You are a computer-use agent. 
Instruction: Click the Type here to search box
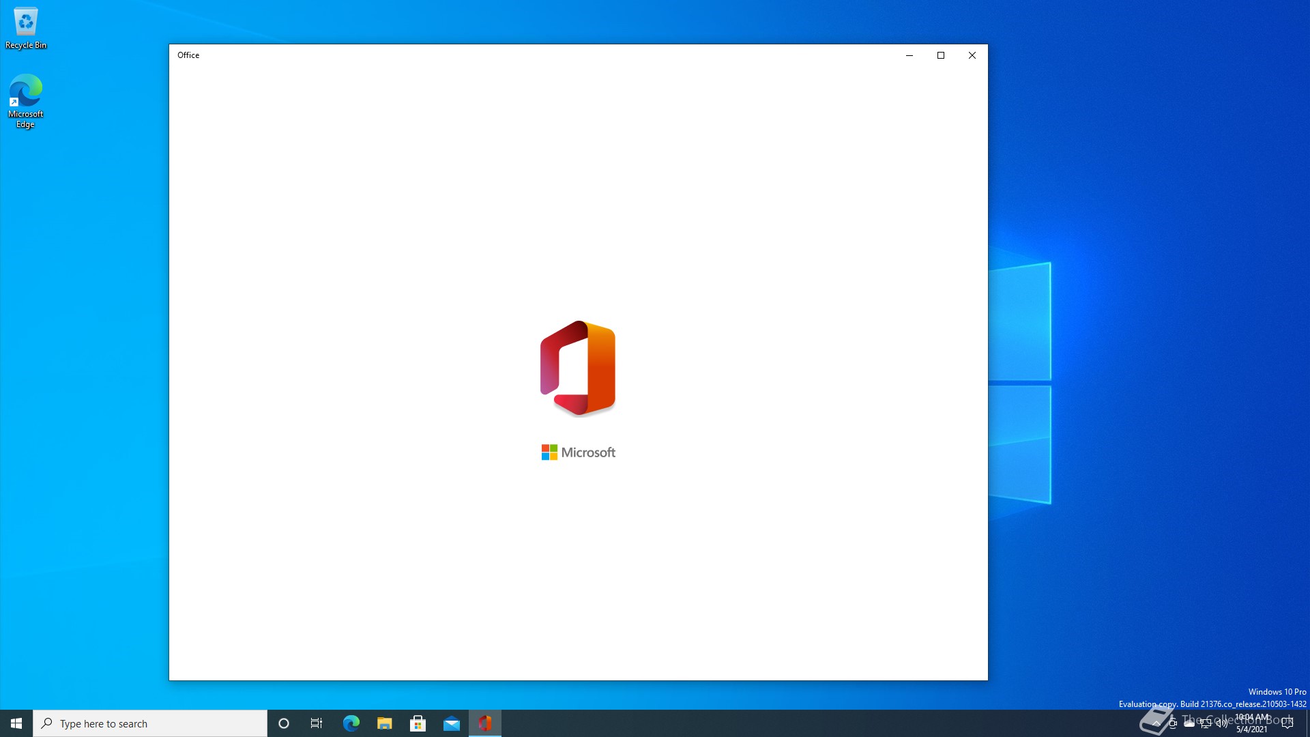pyautogui.click(x=150, y=723)
